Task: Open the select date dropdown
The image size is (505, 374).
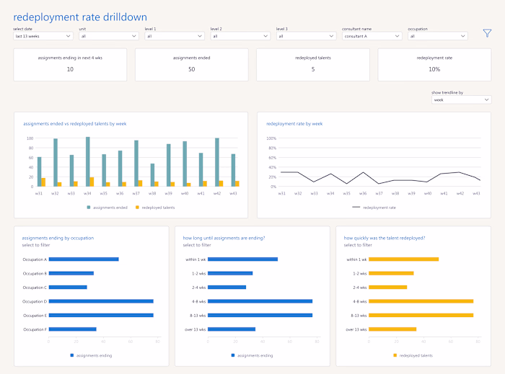Action: [43, 36]
